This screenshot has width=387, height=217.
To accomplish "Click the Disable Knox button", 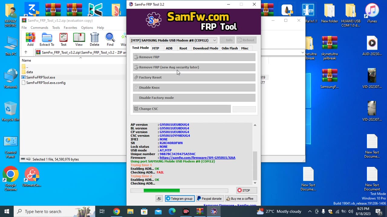I will pos(194,88).
